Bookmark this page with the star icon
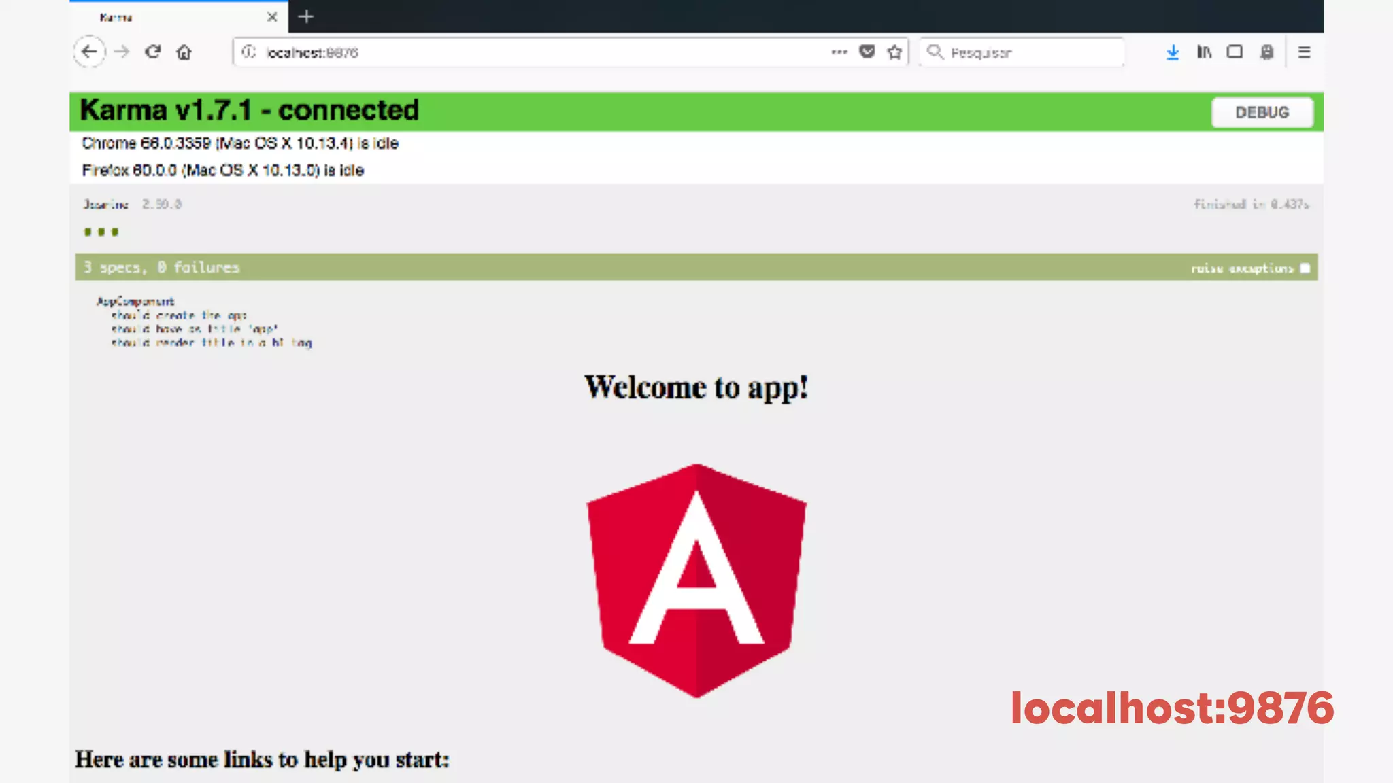 click(894, 52)
